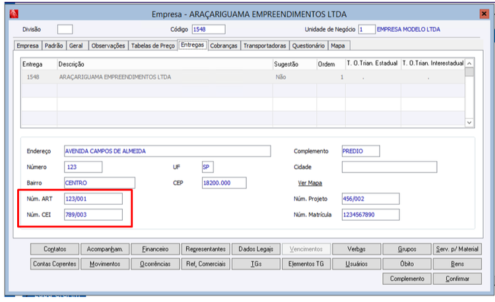Click the Unidade de Negócio field
Viewport: 495px width, 302px height.
[x=366, y=30]
